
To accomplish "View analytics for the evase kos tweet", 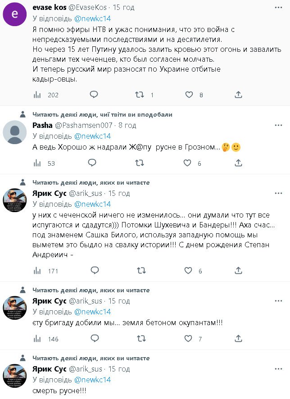I will point(38,95).
